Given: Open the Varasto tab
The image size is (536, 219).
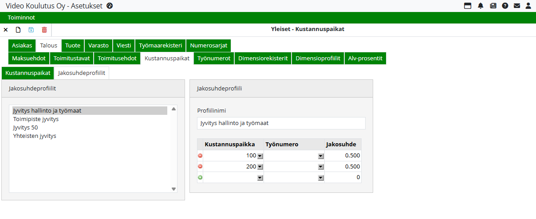Looking at the screenshot, I should [x=99, y=45].
